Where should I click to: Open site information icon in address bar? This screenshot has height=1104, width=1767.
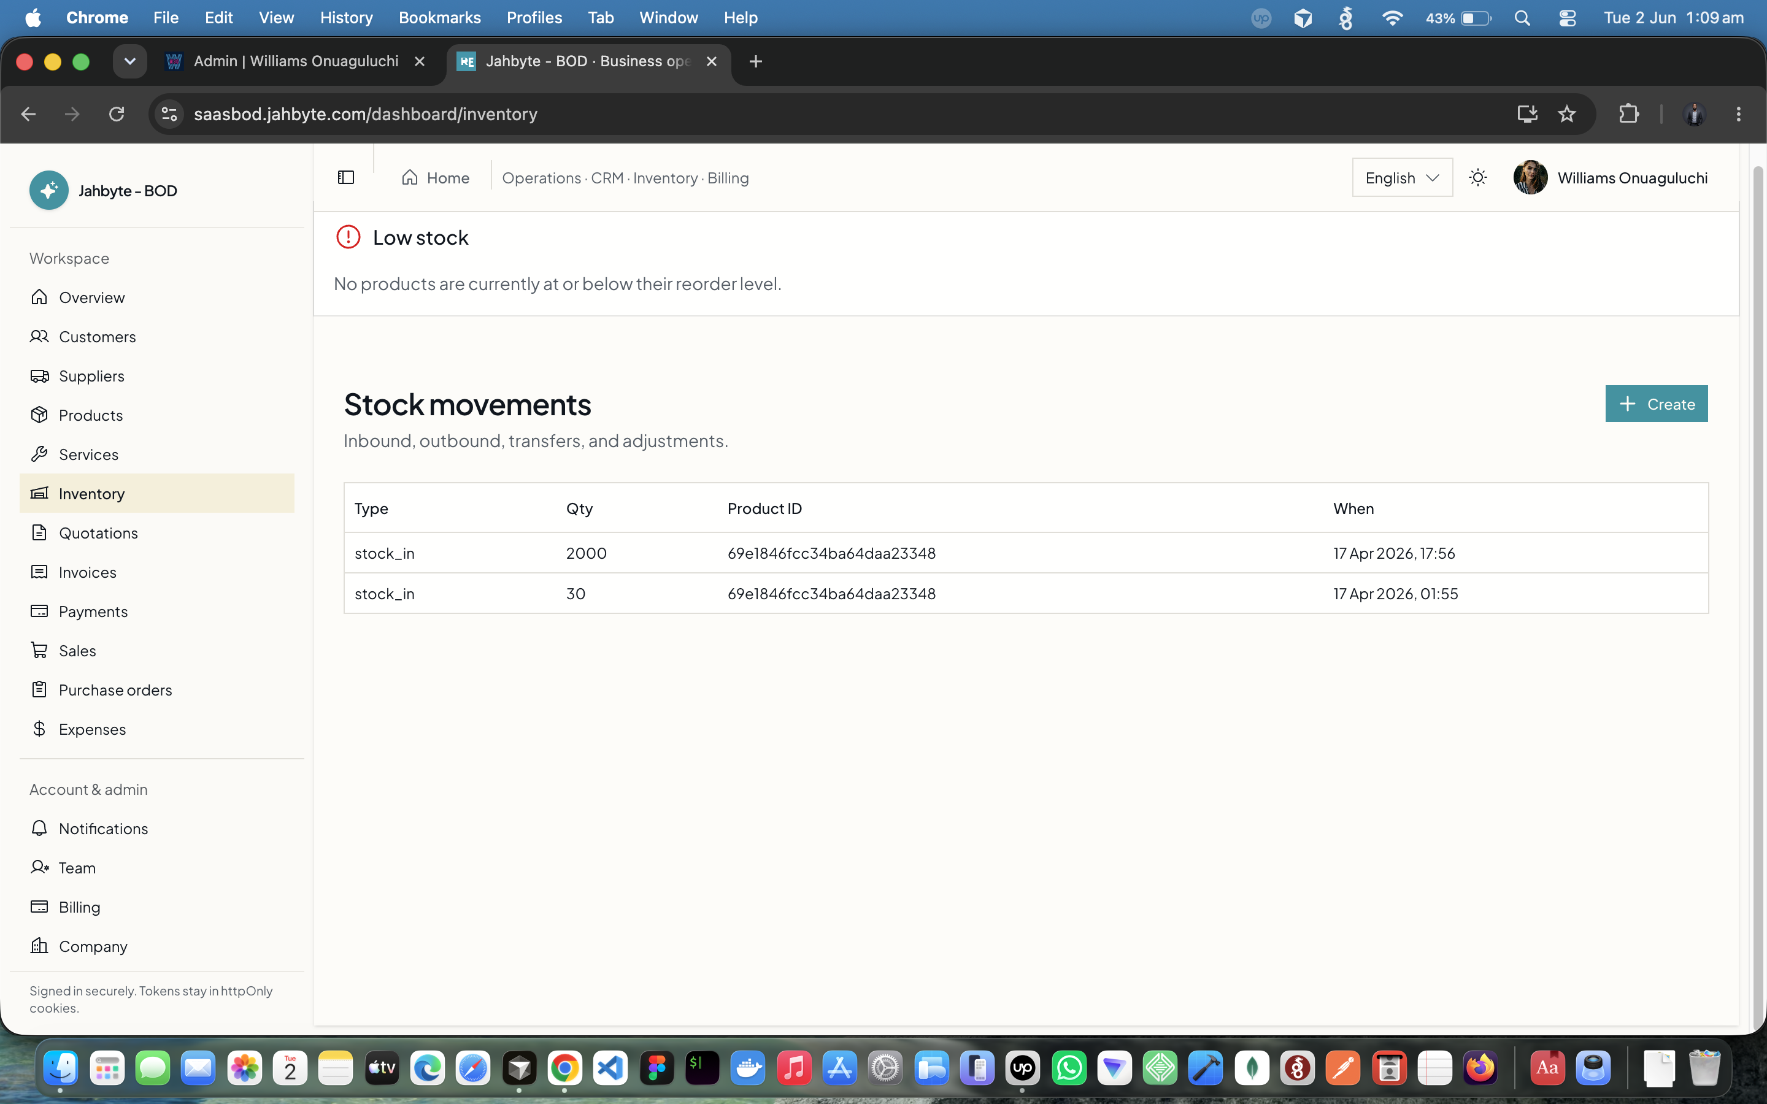(x=169, y=114)
